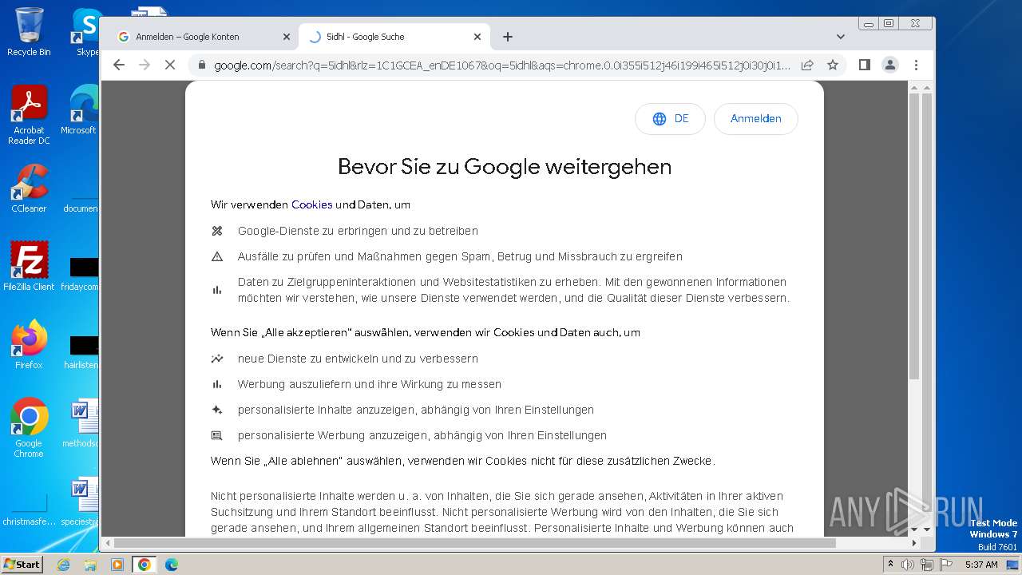
Task: Open Firefox desktop shortcut
Action: click(x=29, y=345)
